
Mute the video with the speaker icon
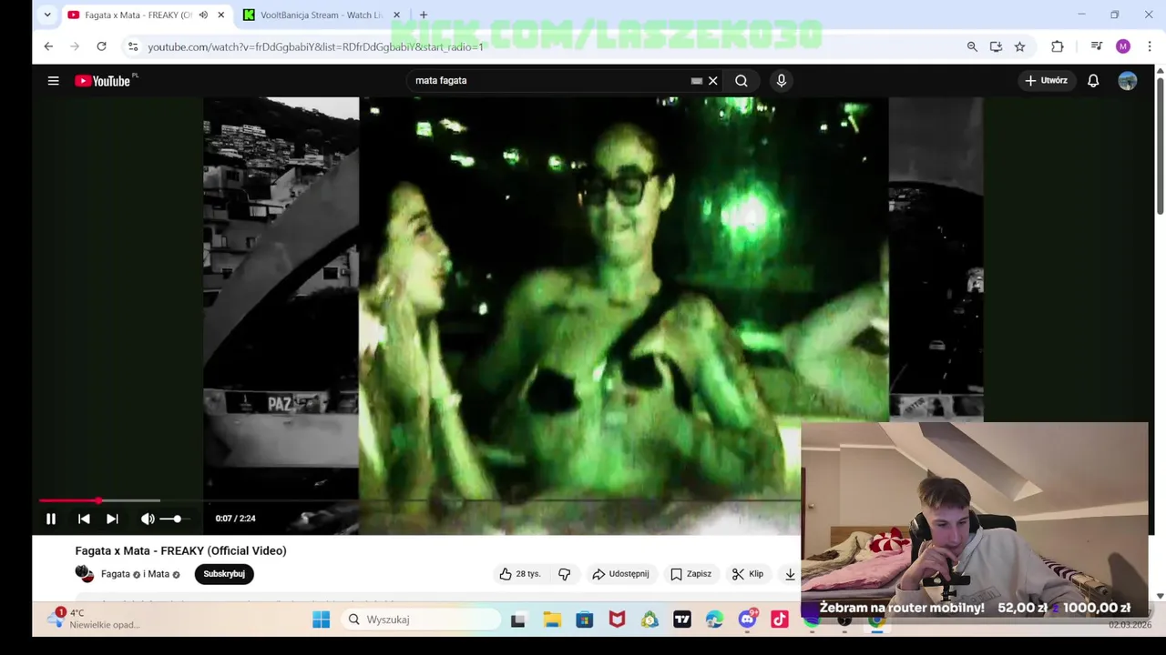[148, 519]
